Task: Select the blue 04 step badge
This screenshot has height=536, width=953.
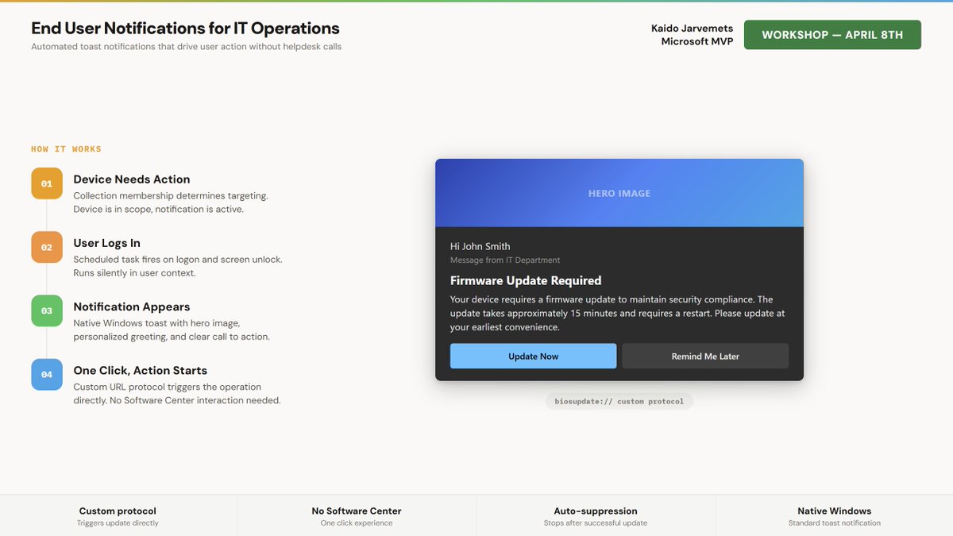Action: click(x=47, y=374)
